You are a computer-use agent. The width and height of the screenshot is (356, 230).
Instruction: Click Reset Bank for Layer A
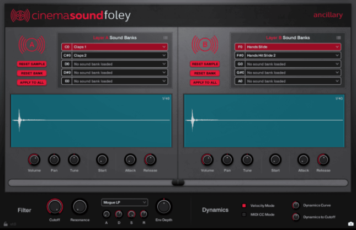coord(32,73)
